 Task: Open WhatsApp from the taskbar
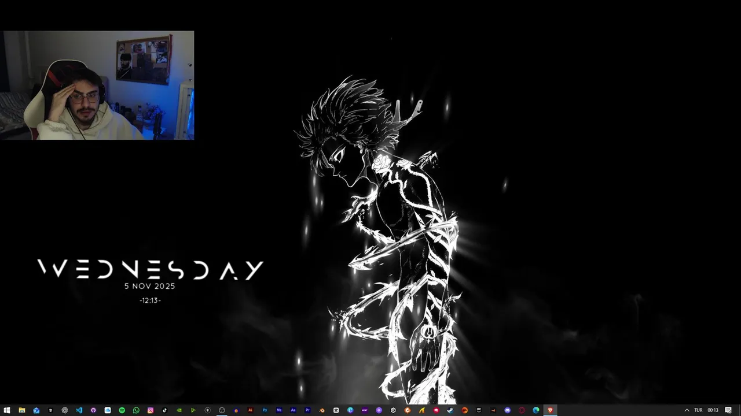pyautogui.click(x=136, y=410)
